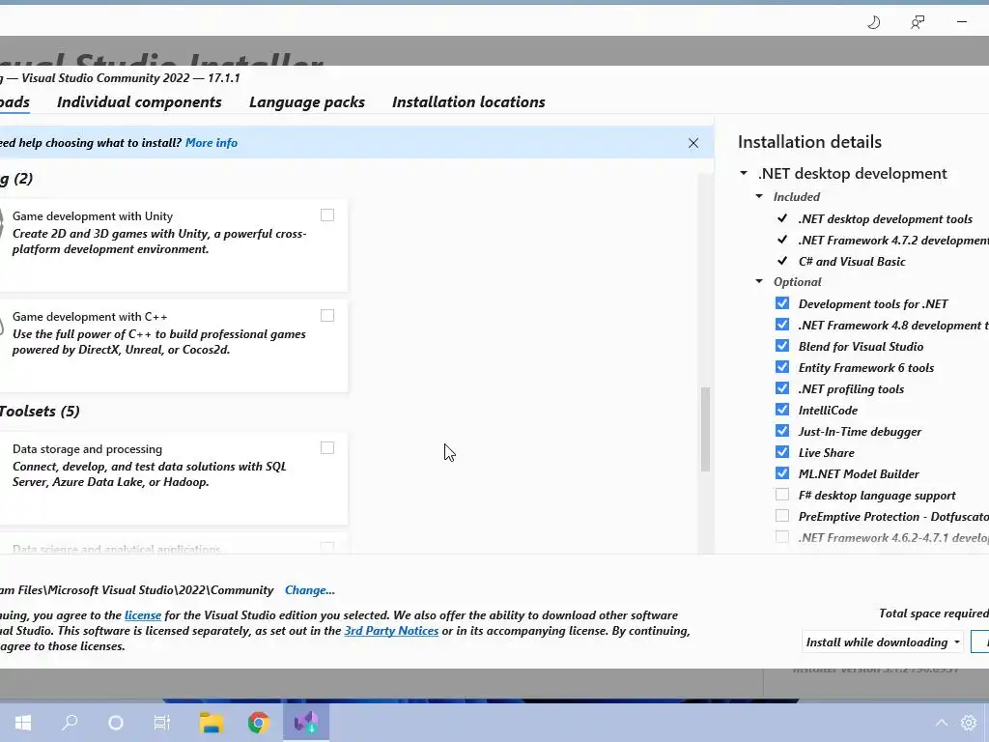Open taskbar search magnifier
989x742 pixels.
[x=70, y=723]
